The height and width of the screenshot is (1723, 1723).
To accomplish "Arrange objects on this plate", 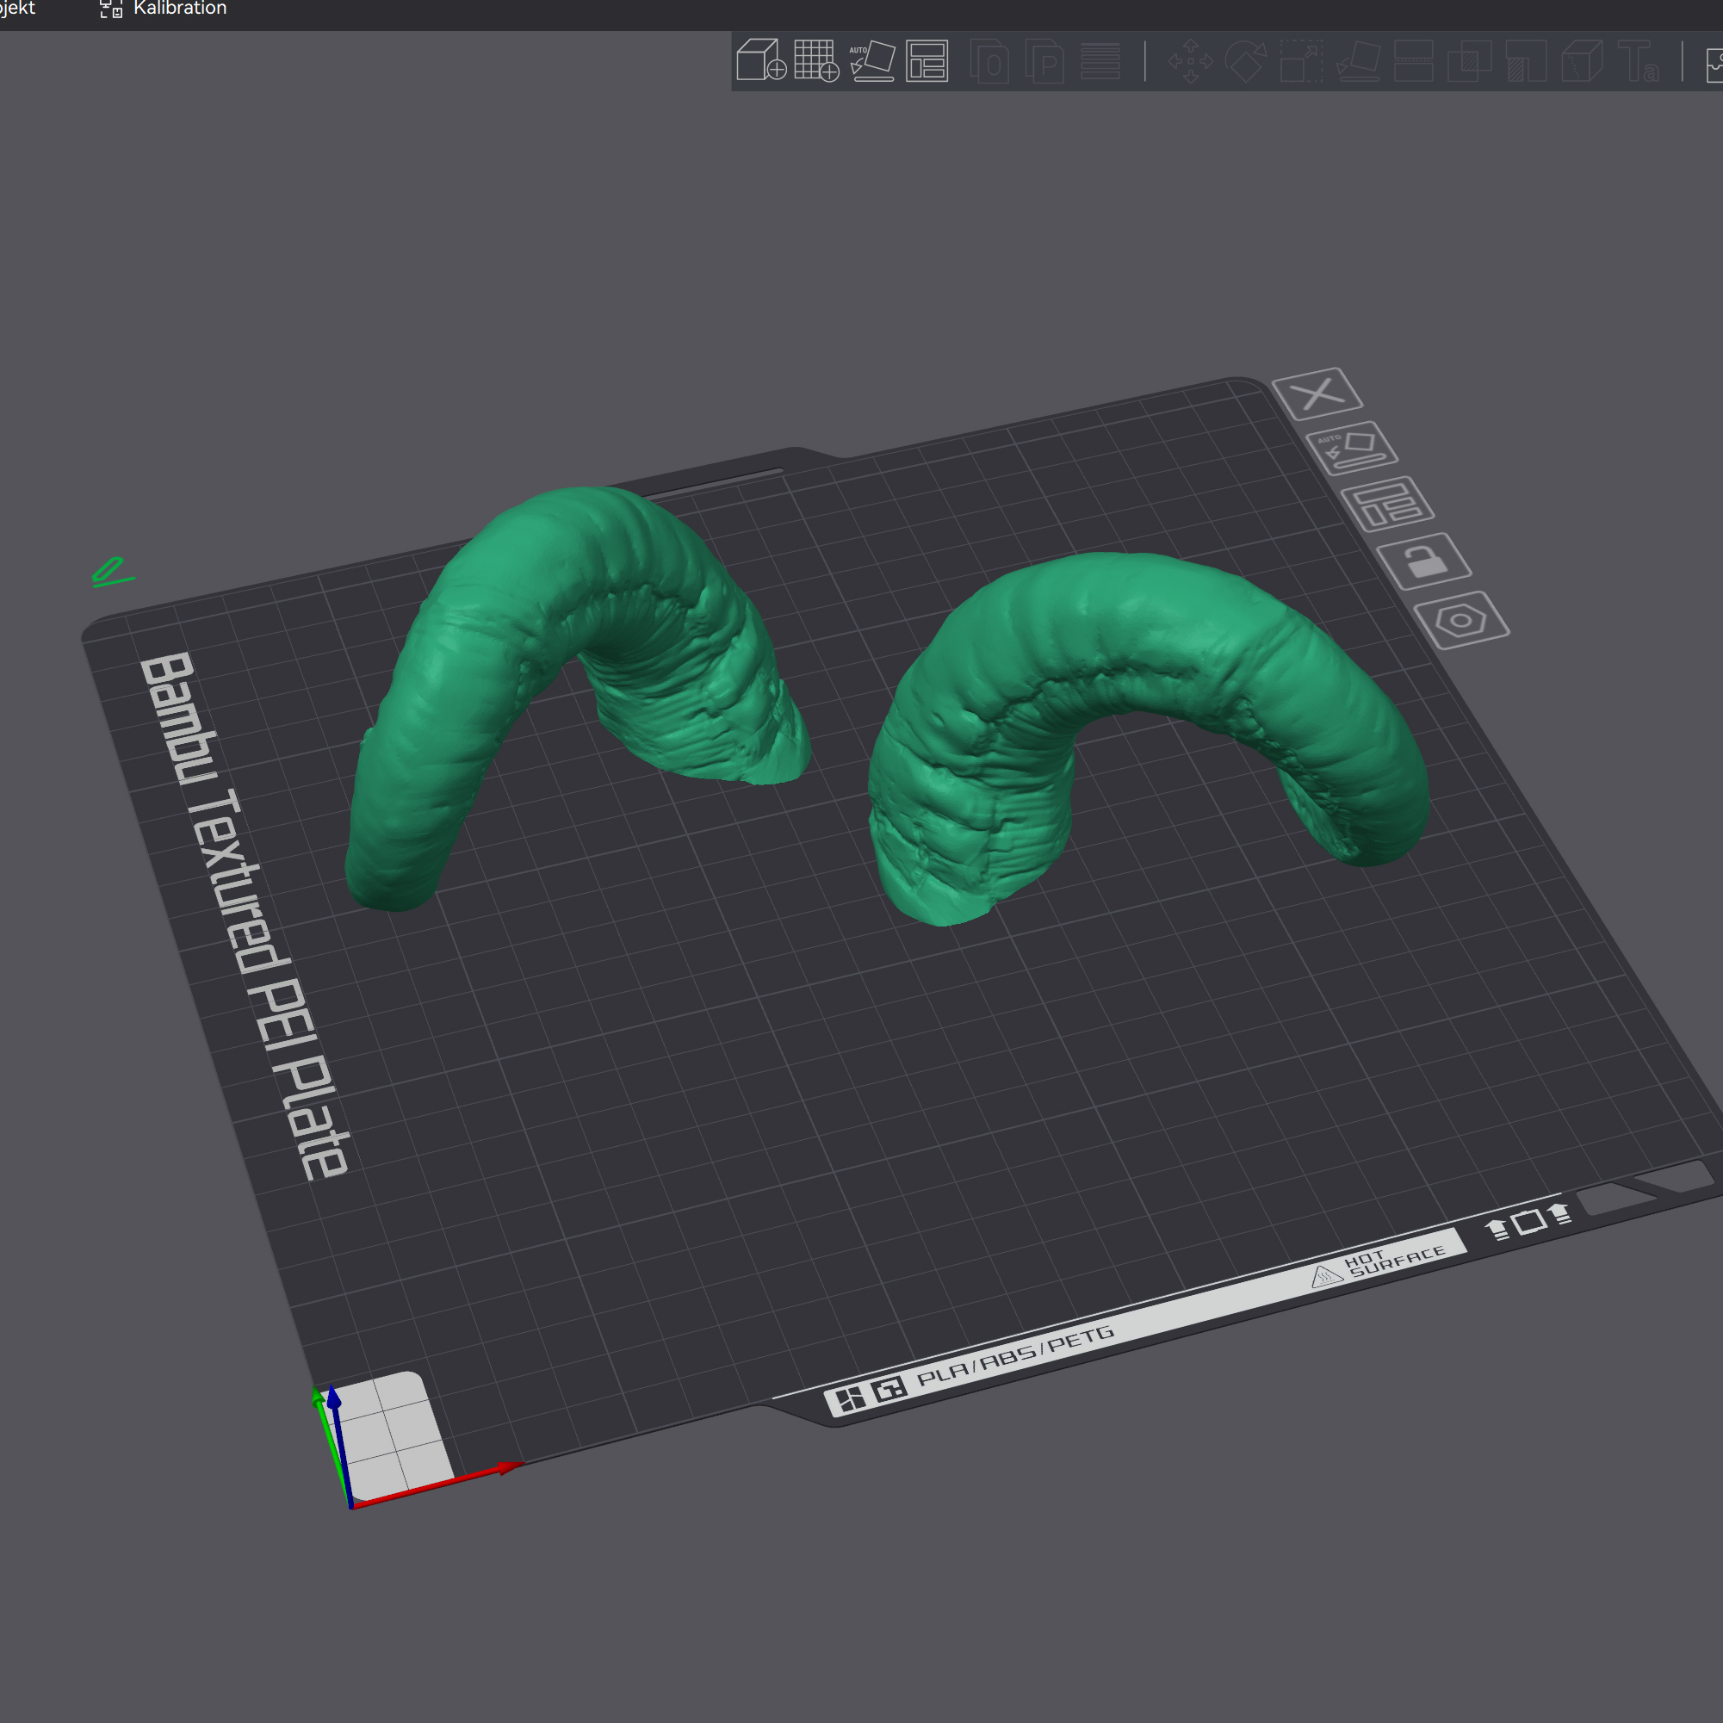I will (1388, 504).
